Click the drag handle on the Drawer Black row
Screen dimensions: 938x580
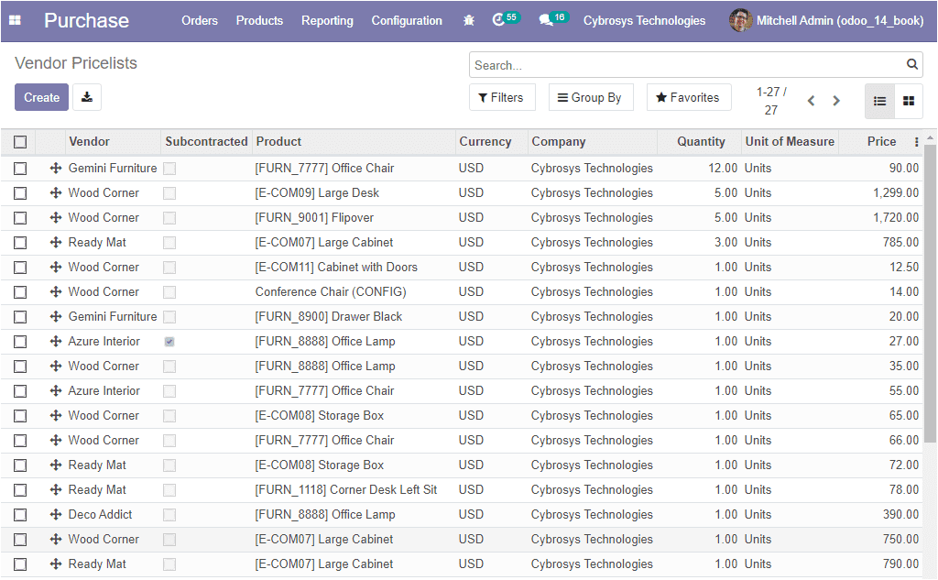(x=56, y=316)
